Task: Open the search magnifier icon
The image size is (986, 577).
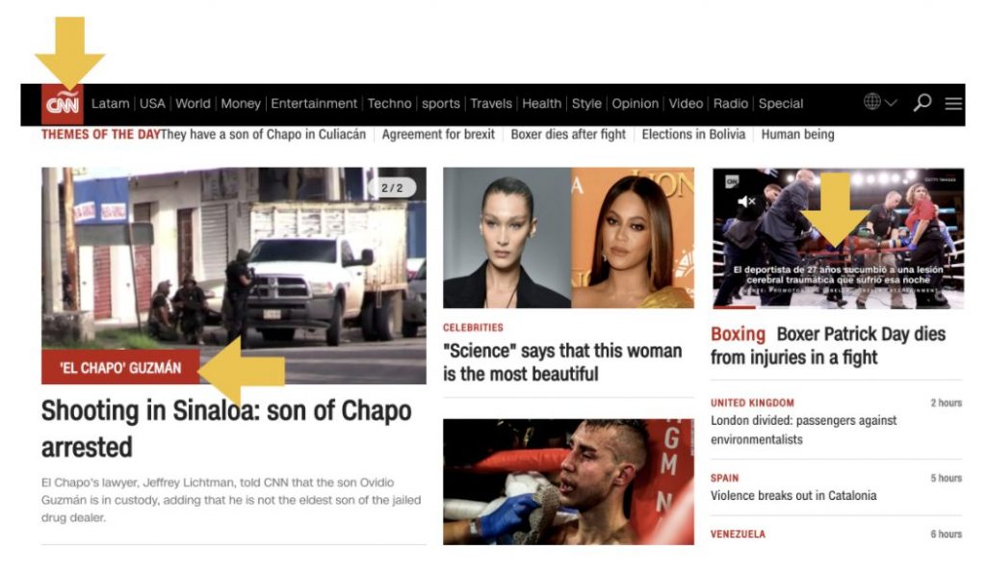Action: point(921,102)
